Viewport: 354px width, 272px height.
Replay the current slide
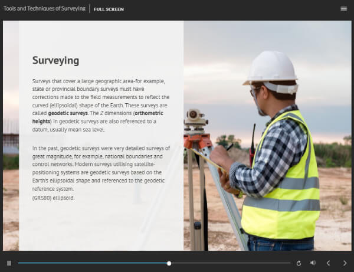(299, 263)
